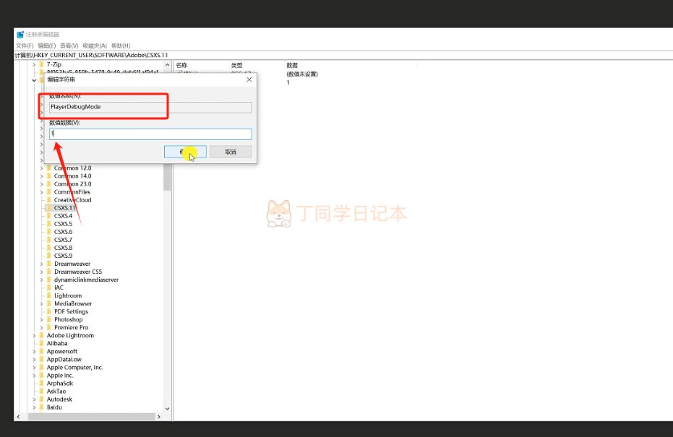673x437 pixels.
Task: Click the folder icon beside Baidu
Action: 42,407
